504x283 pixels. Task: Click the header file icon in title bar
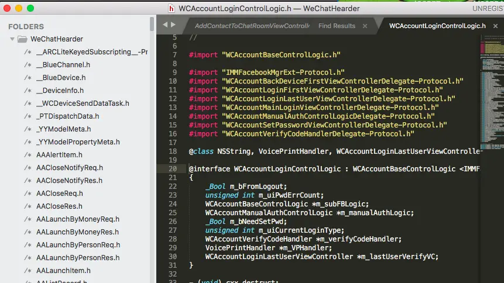172,8
